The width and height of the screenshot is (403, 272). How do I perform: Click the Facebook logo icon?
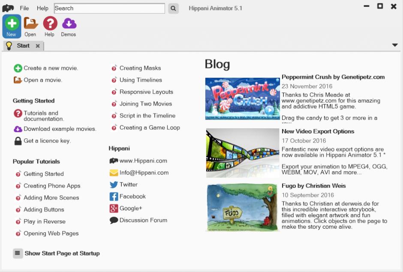tap(114, 196)
